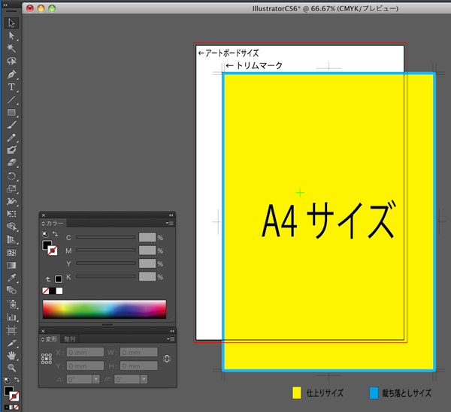Open the rotation angle dropdown
Image resolution: width=451 pixels, height=412 pixels.
point(95,380)
